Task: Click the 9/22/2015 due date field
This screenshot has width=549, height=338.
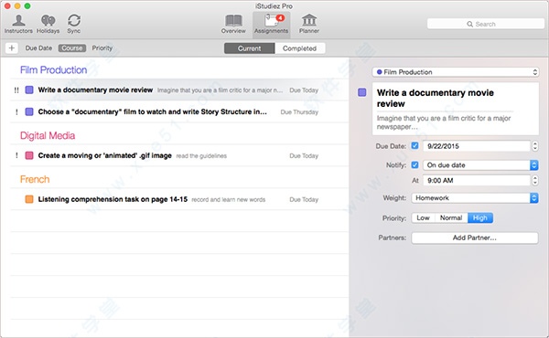Action: (477, 146)
